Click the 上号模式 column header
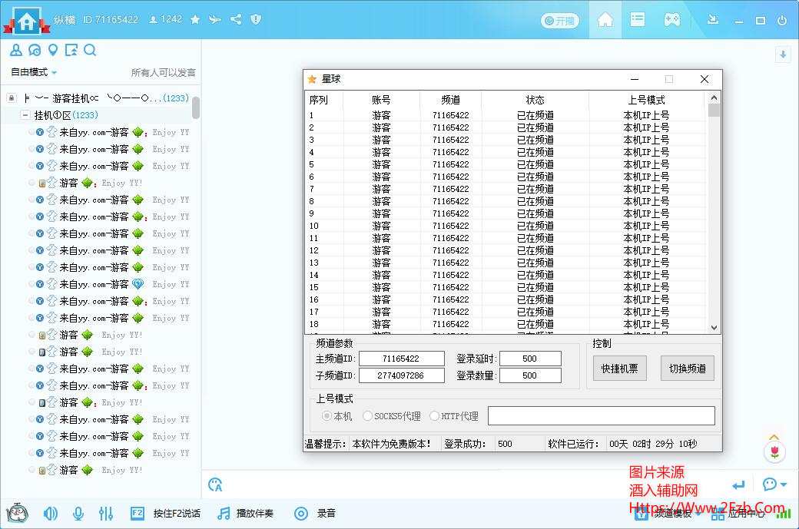 coord(647,100)
